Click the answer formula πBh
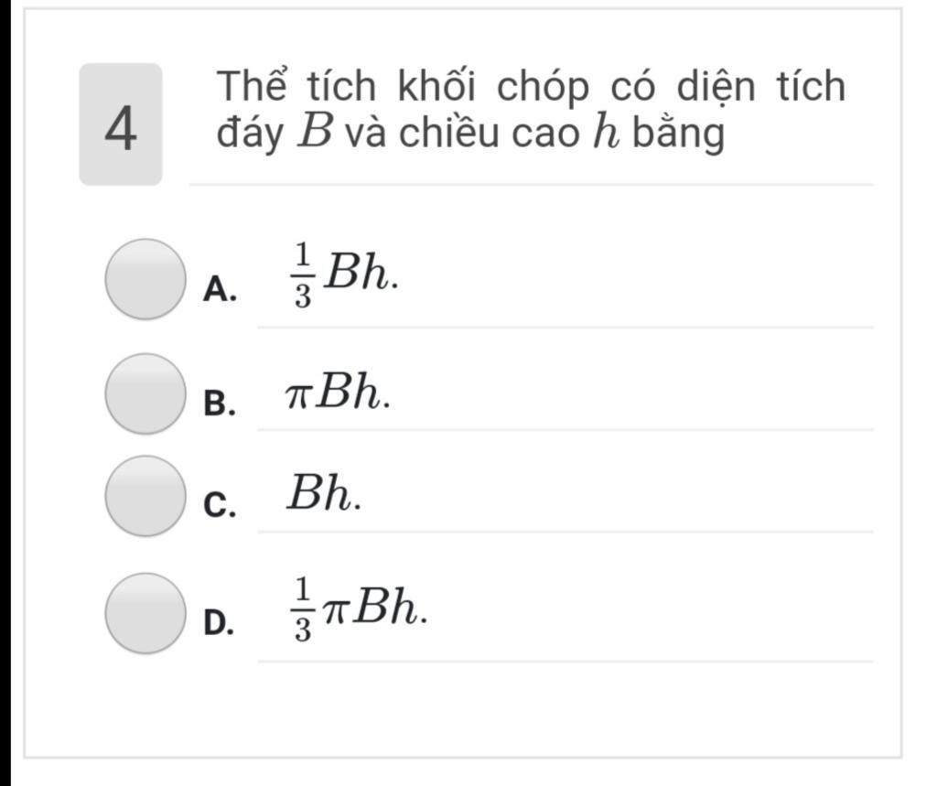This screenshot has height=786, width=937. coord(339,391)
